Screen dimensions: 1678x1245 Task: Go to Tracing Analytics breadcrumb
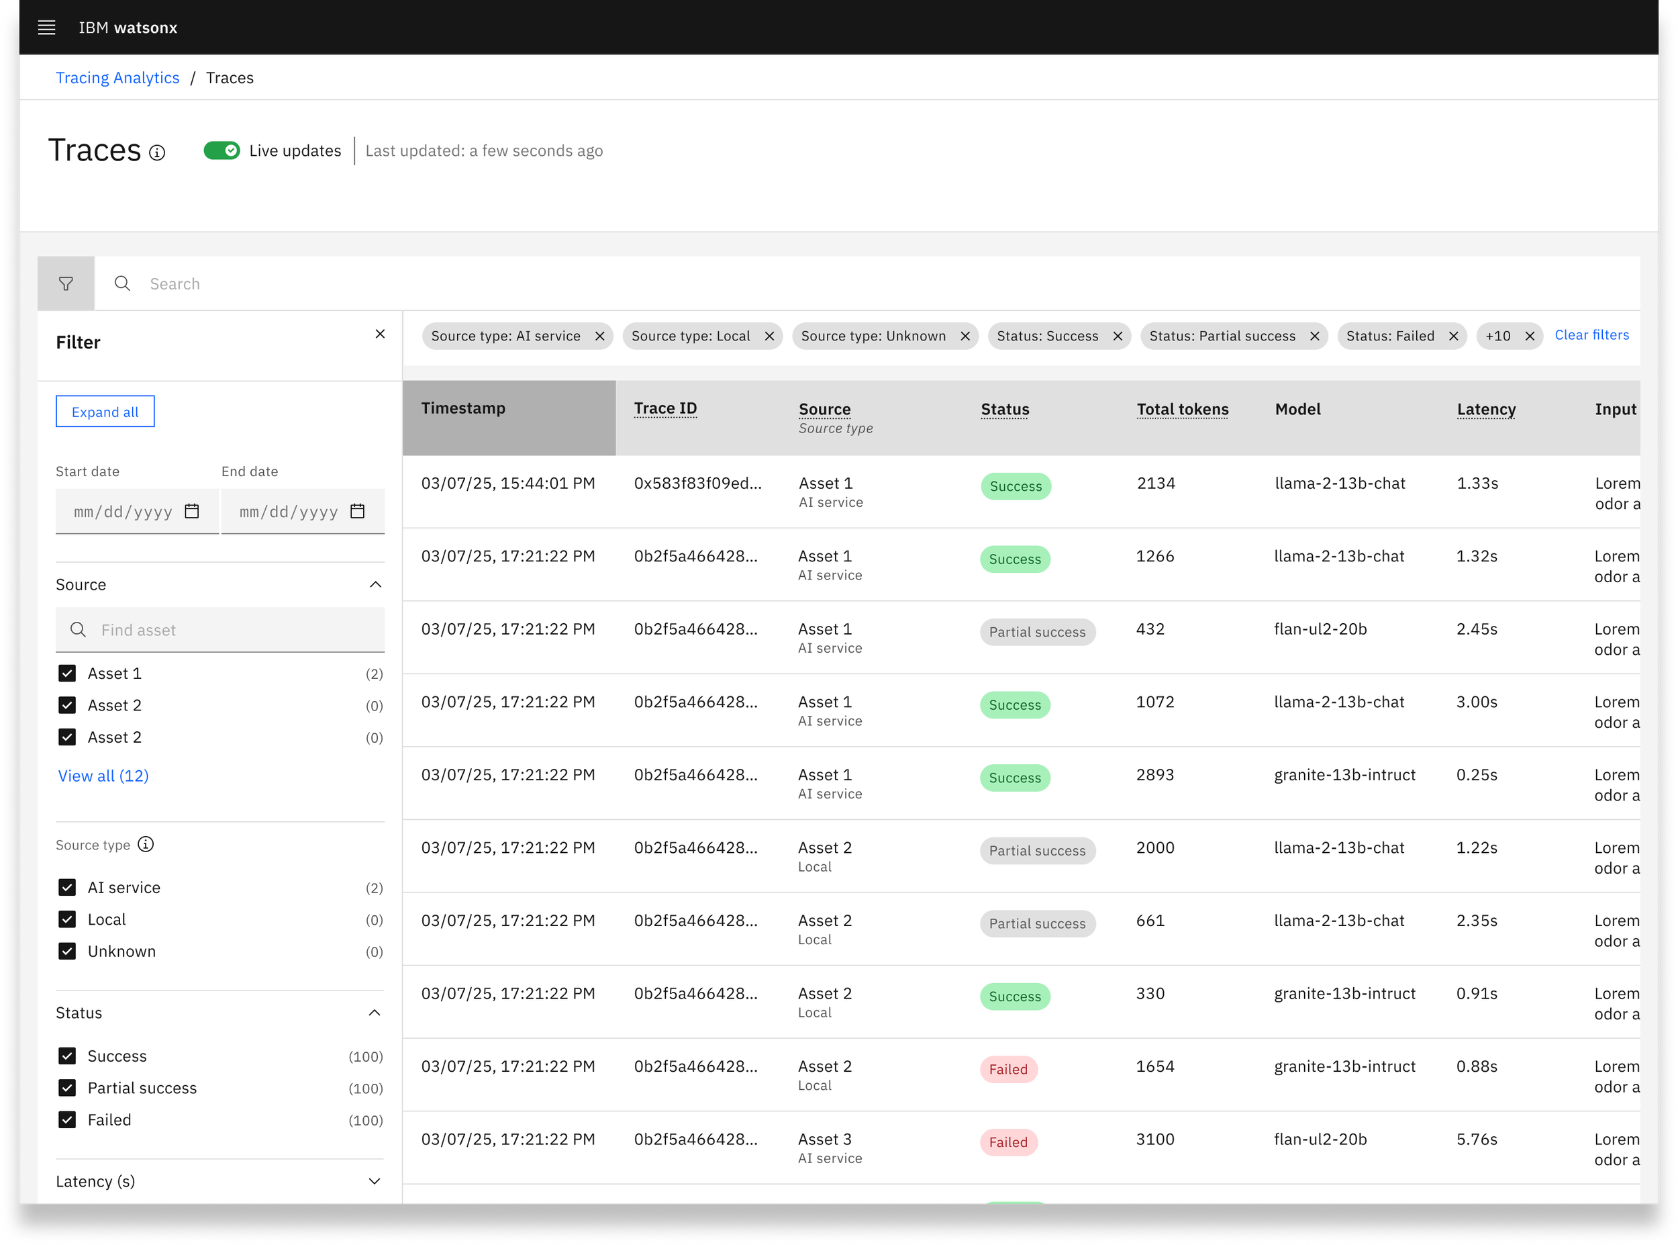tap(117, 78)
